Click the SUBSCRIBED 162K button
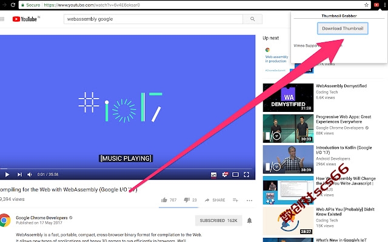388x242 pixels. pyautogui.click(x=218, y=220)
